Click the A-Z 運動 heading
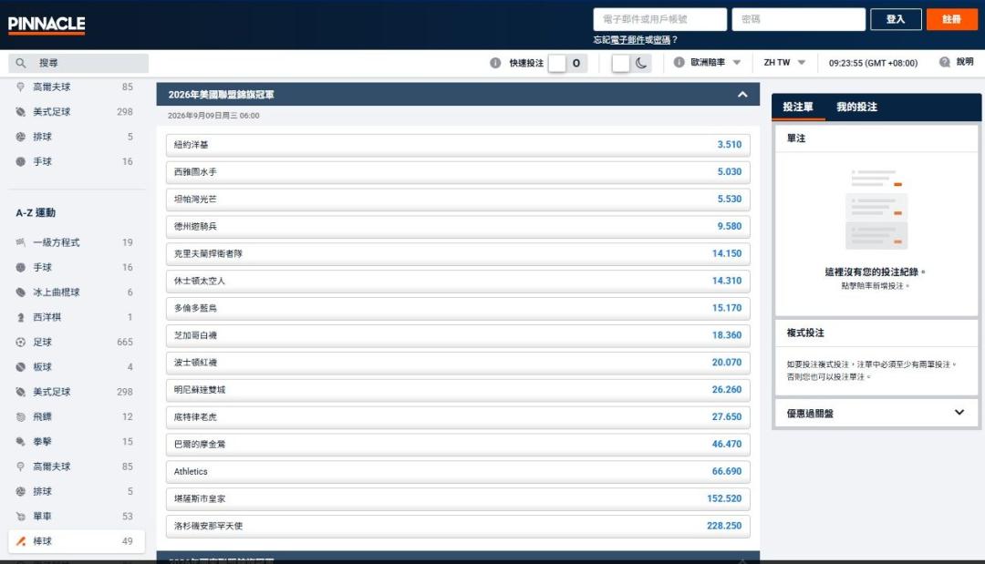This screenshot has width=985, height=564. click(x=36, y=212)
